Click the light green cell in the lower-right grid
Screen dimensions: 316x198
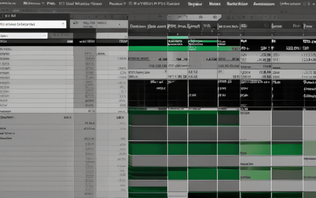point(255,148)
